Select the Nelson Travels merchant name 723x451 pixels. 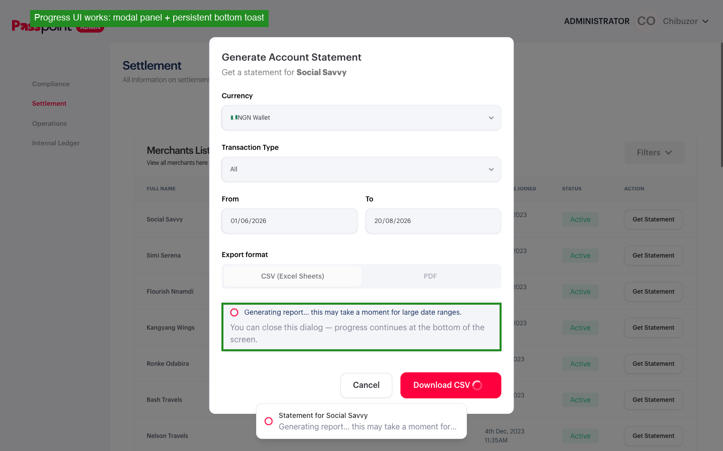point(167,436)
